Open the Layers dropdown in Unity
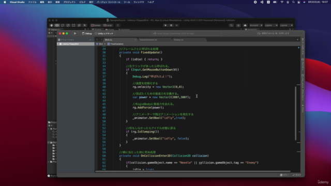The height and width of the screenshot is (186, 331). click(271, 25)
